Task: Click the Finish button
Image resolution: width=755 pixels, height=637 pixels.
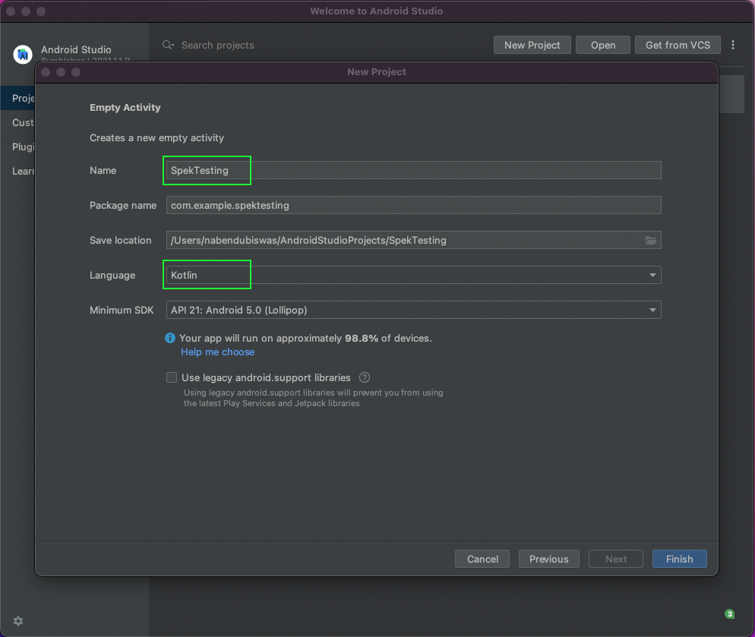Action: (679, 559)
